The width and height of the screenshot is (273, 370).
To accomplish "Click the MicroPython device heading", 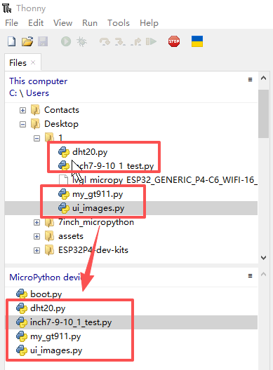I will click(45, 277).
